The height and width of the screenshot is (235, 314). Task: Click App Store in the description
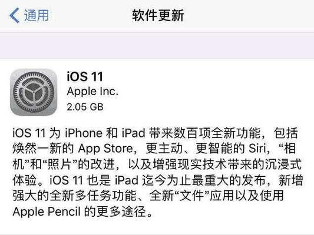105,149
